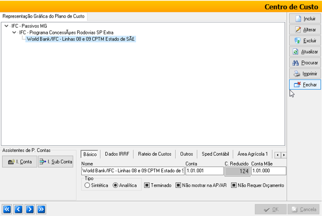Select the Sintética radio option

[88, 185]
